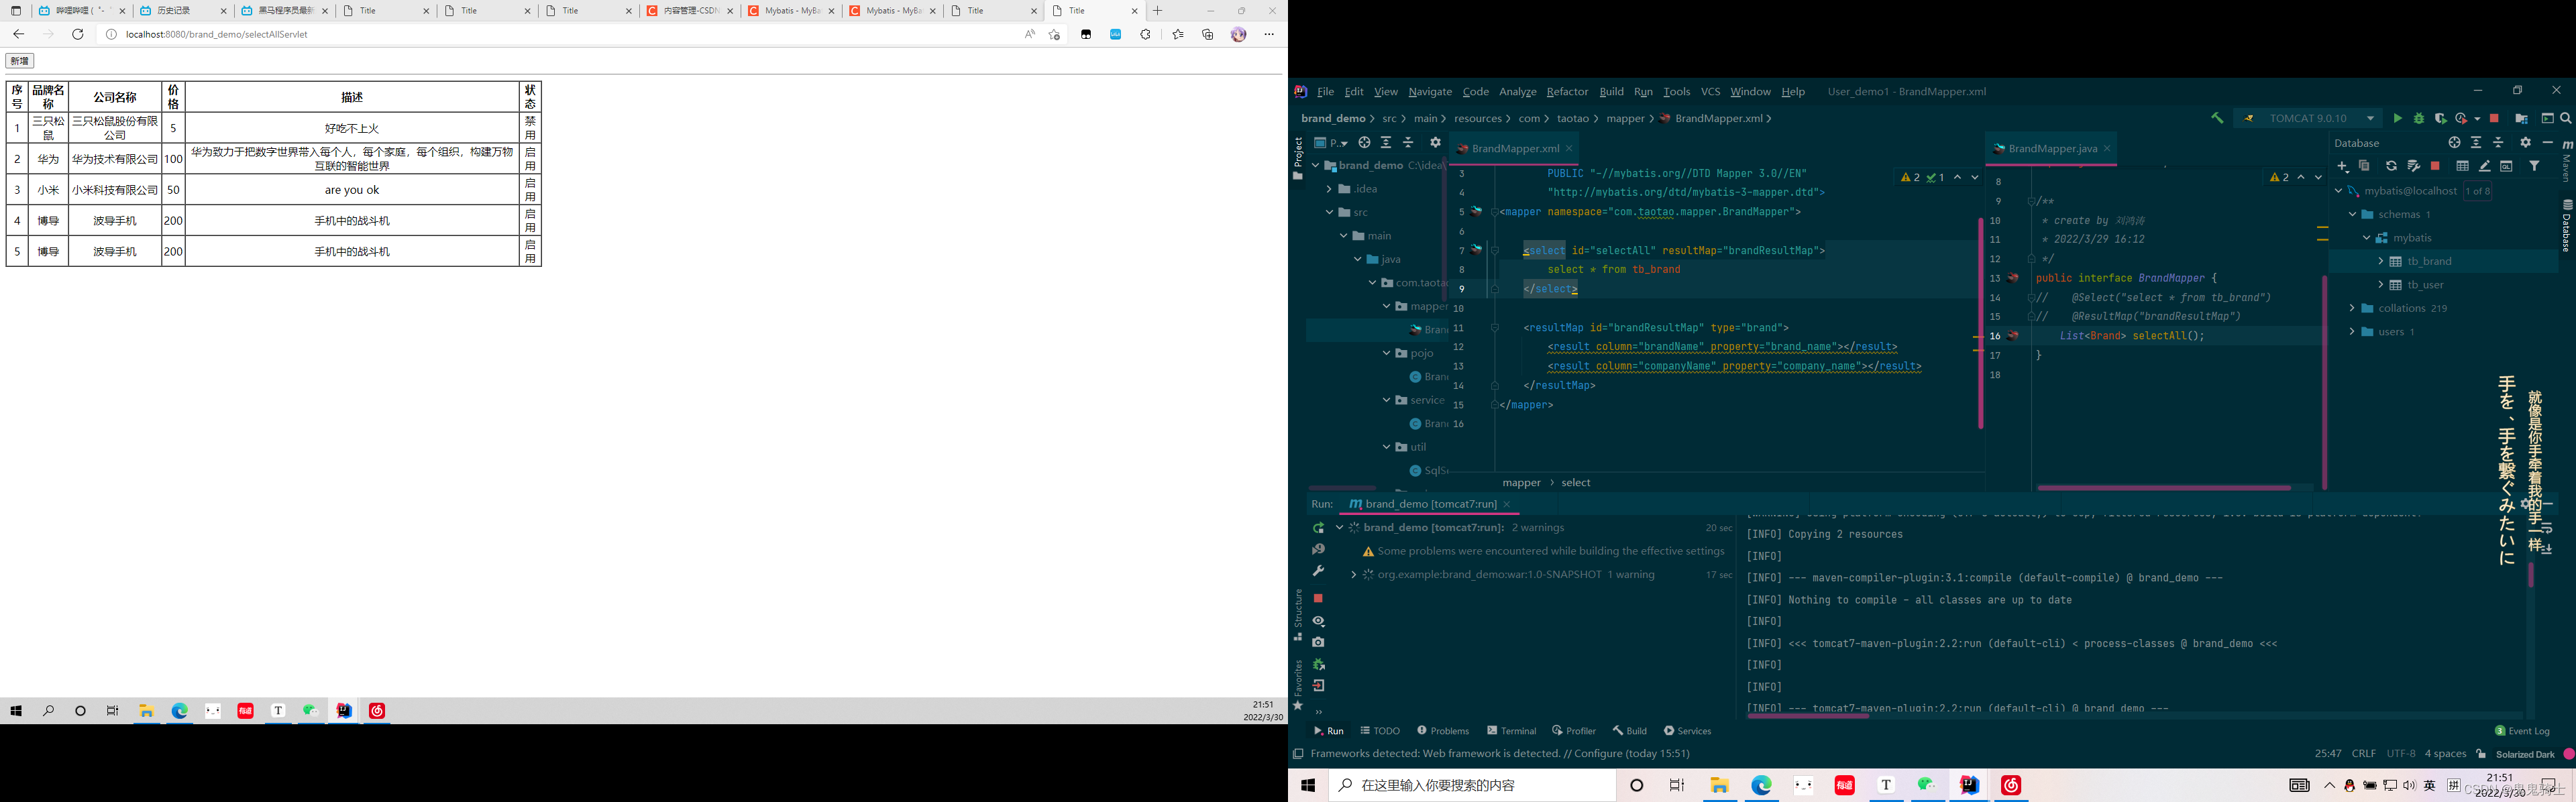
Task: Collapse the service package in the project tree
Action: click(x=1386, y=400)
